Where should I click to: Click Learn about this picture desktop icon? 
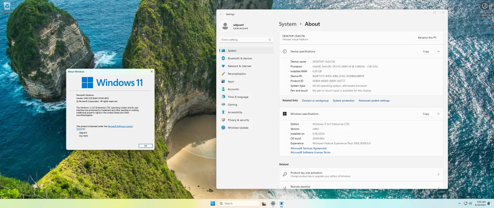tap(484, 9)
